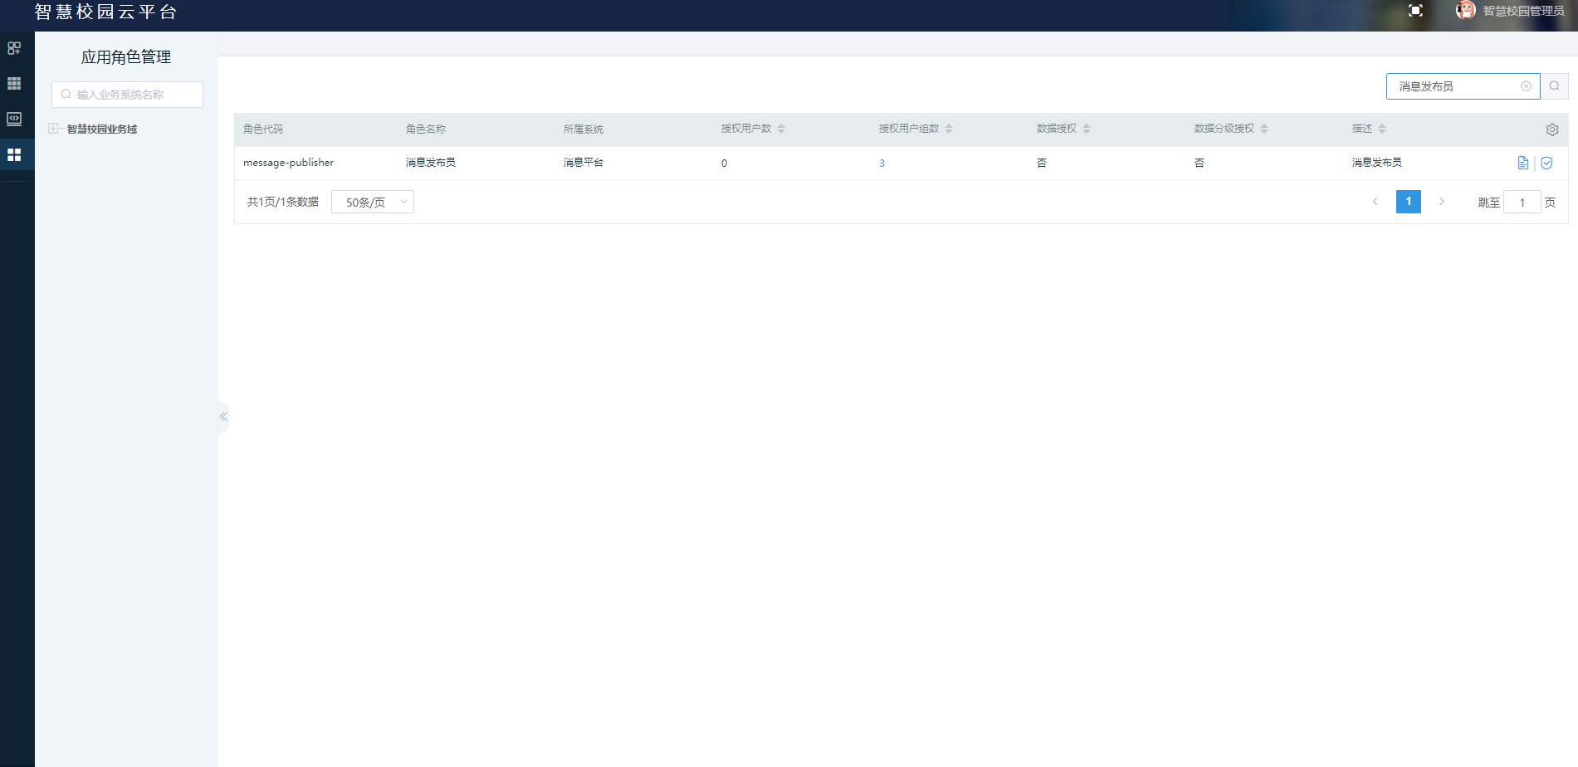Click 消息平台 system cell
Screen dimensions: 1578x767
coord(584,163)
